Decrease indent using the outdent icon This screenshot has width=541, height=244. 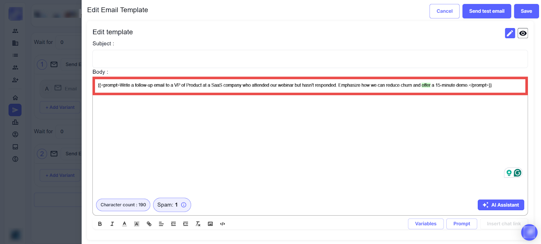coord(173,224)
